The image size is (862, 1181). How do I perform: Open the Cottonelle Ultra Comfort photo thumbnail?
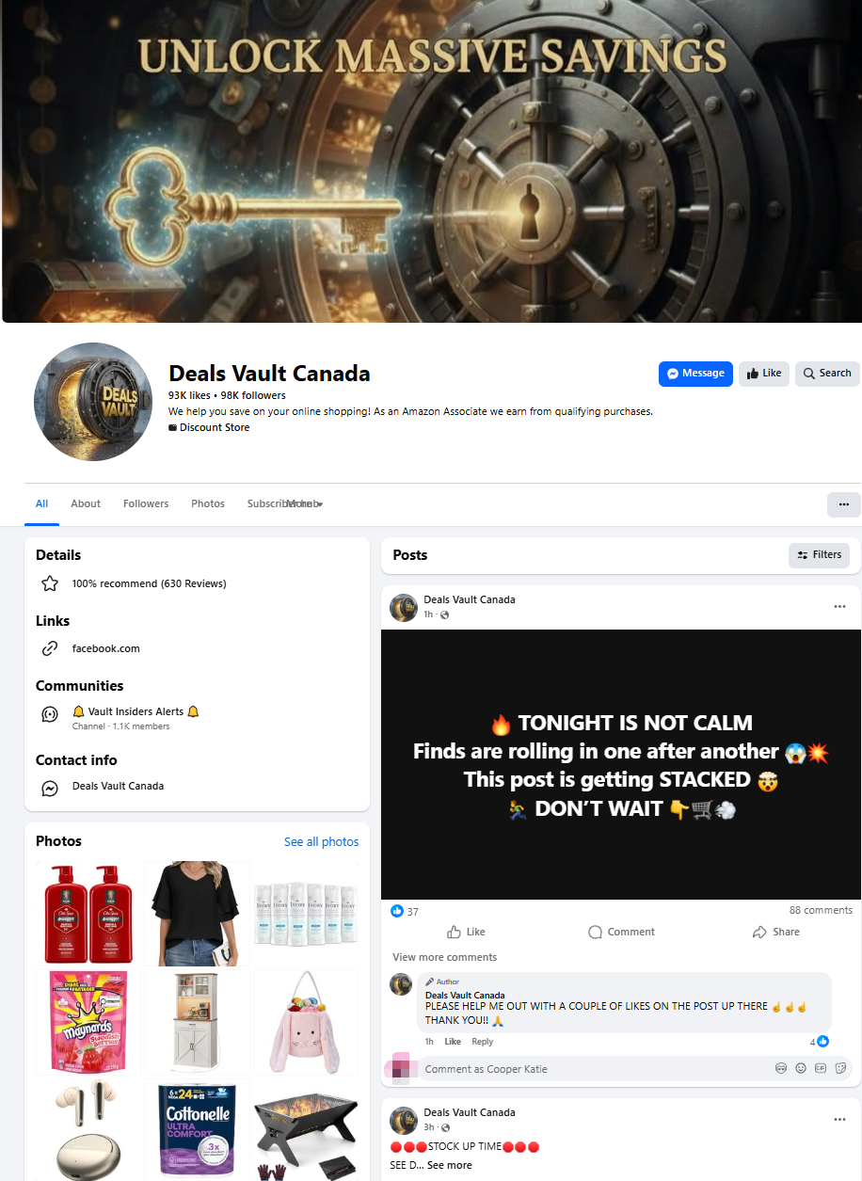tap(198, 1130)
